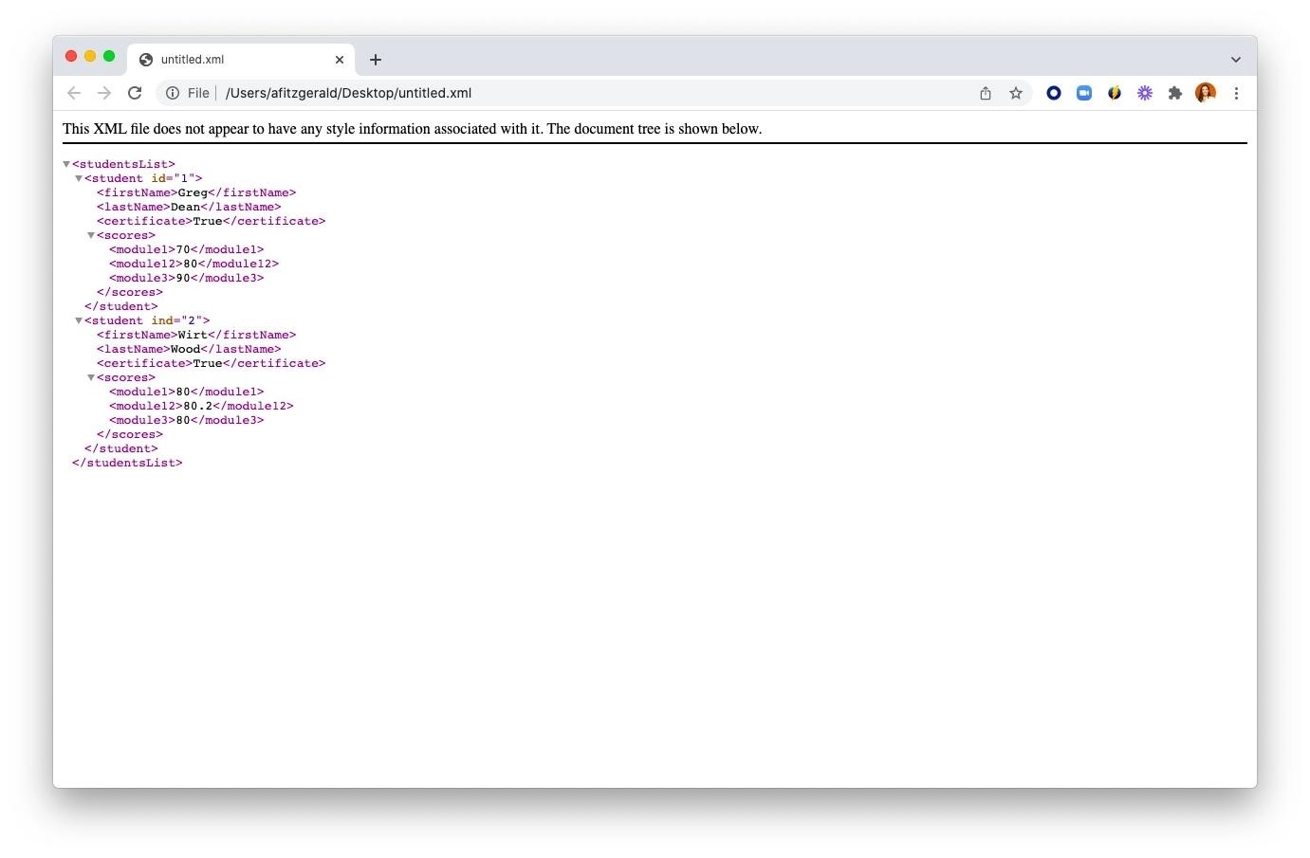Click the XML style information notice
Image resolution: width=1310 pixels, height=858 pixels.
tap(413, 129)
